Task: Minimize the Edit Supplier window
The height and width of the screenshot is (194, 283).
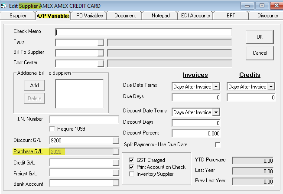Action: coord(247,6)
